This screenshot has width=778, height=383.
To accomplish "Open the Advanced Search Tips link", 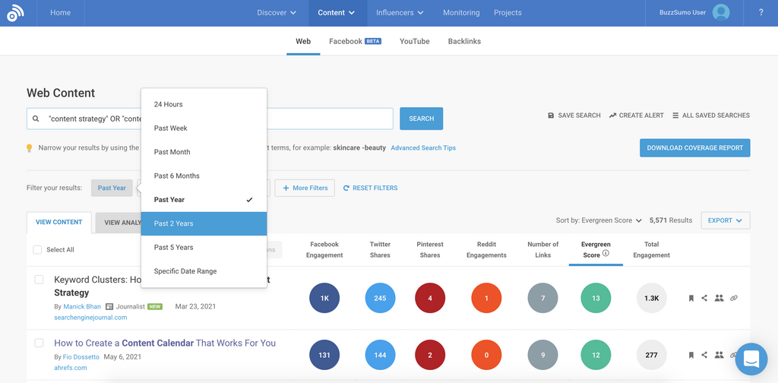I will click(423, 148).
